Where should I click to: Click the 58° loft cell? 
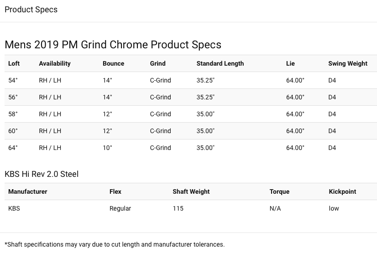coord(13,114)
